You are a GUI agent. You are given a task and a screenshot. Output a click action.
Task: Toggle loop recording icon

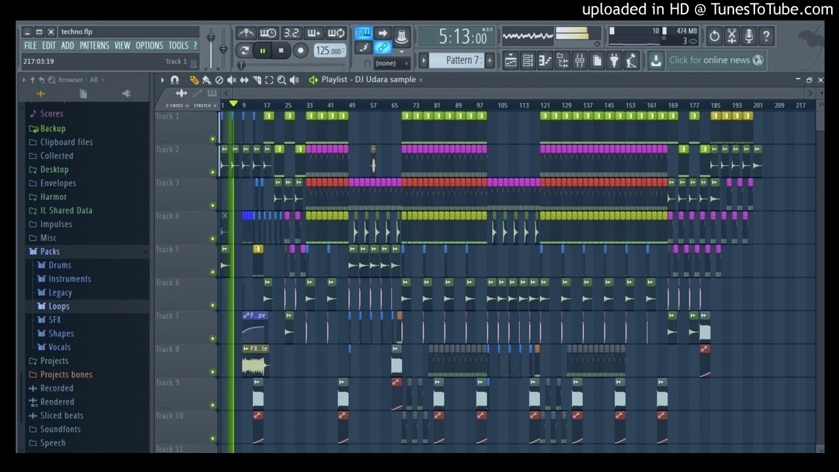point(336,33)
